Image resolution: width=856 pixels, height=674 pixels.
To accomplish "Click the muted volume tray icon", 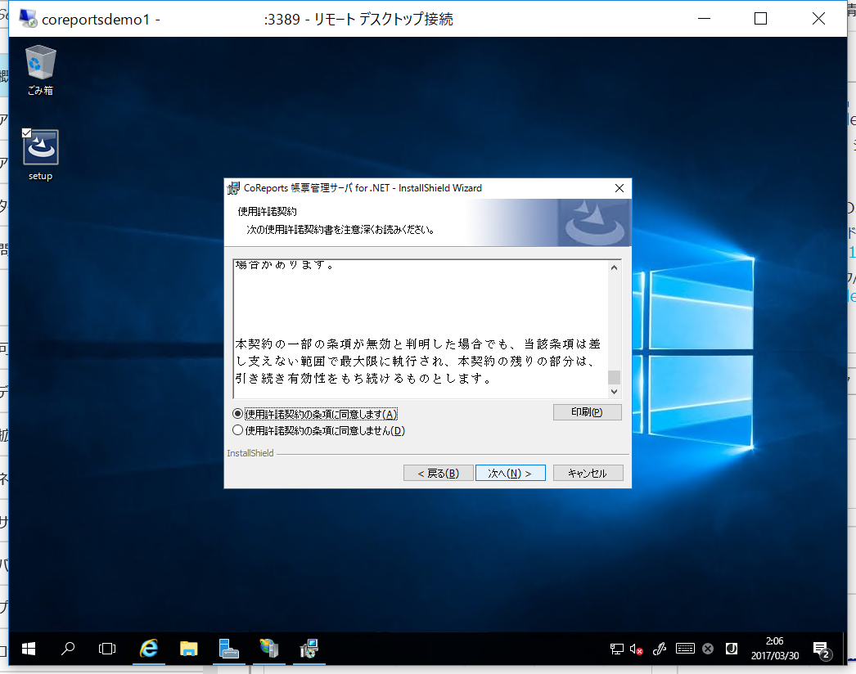I will (x=636, y=649).
